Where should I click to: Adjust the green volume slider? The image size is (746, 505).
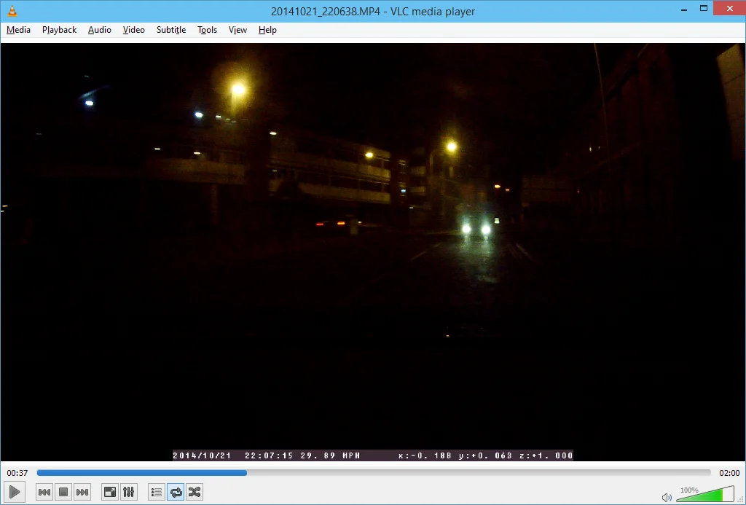click(705, 494)
